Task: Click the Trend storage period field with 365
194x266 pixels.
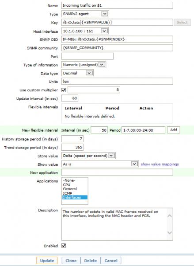Action: tap(72, 147)
